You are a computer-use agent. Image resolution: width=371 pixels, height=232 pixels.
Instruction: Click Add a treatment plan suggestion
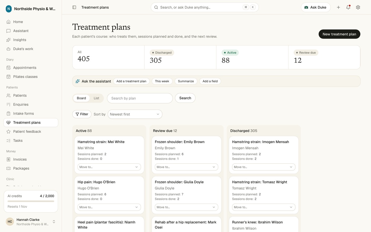(x=131, y=81)
